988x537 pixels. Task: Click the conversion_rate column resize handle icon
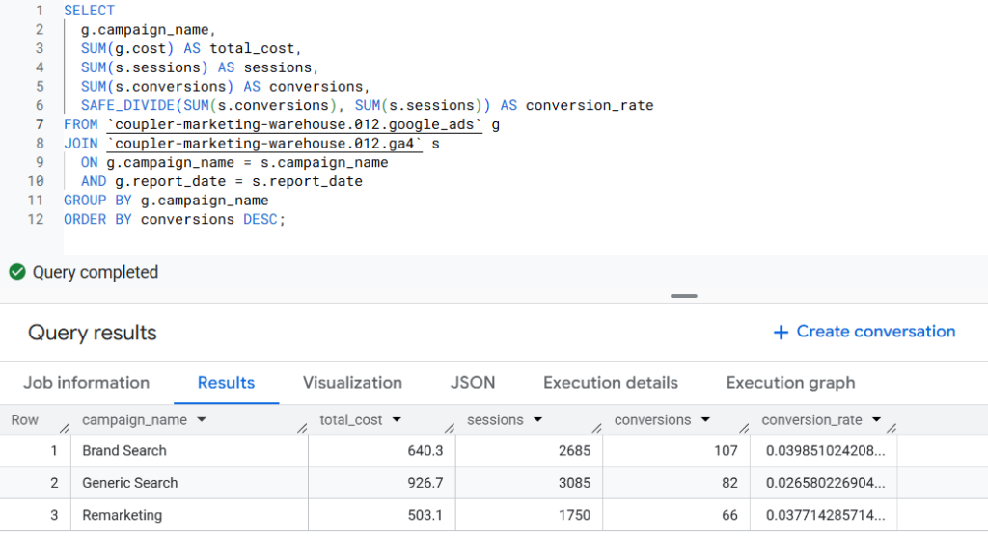[x=891, y=428]
